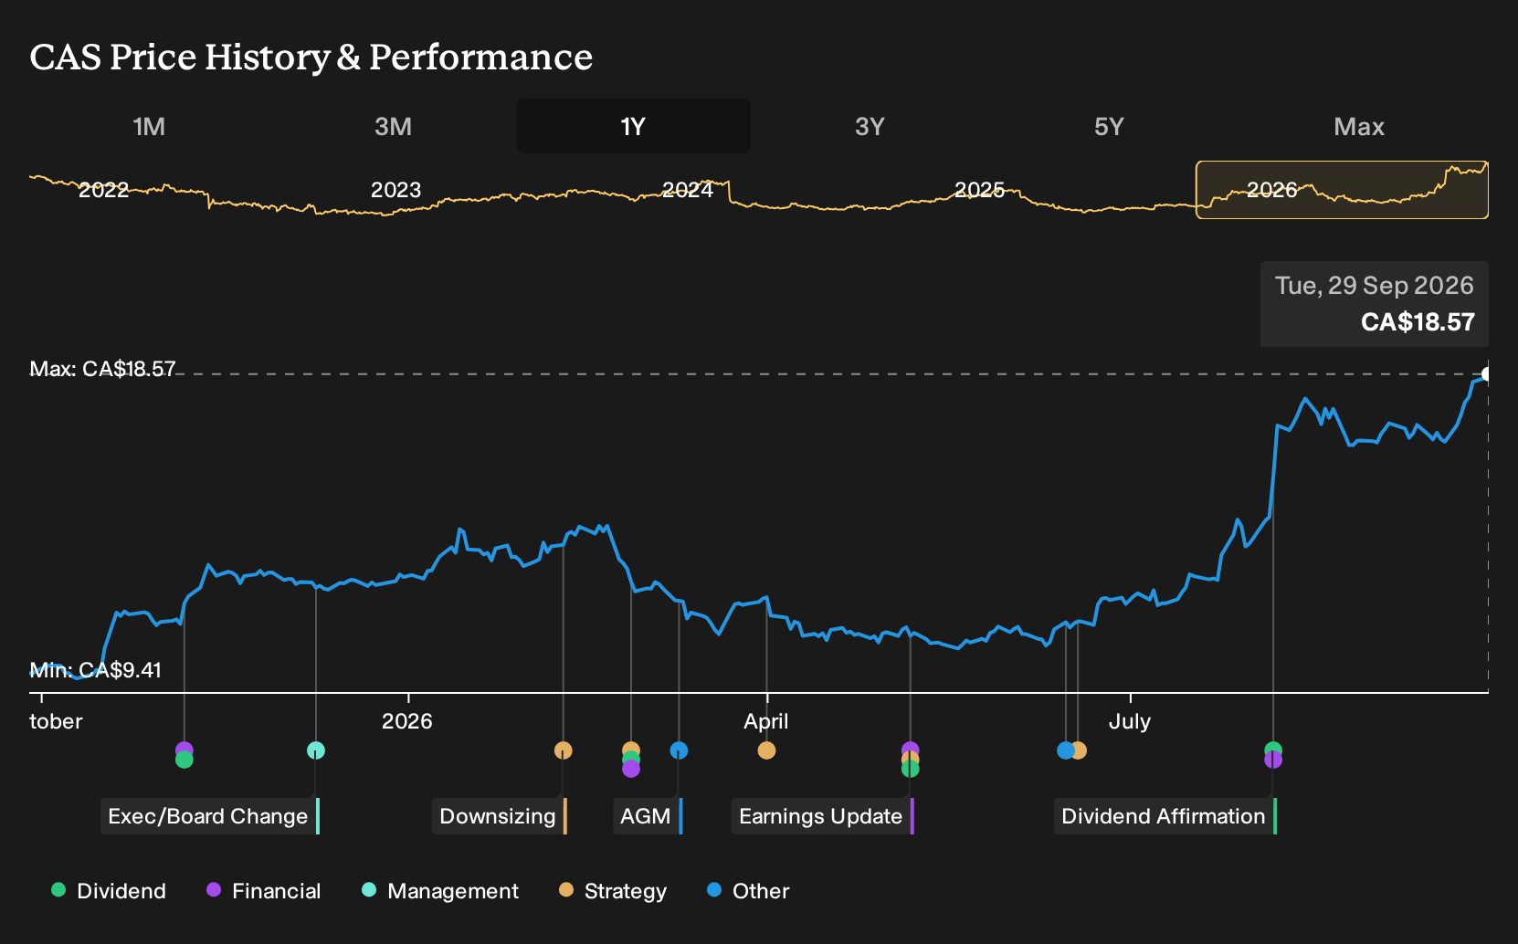Click the highlighted 2026 range selector window
The width and height of the screenshot is (1518, 944).
click(x=1342, y=190)
